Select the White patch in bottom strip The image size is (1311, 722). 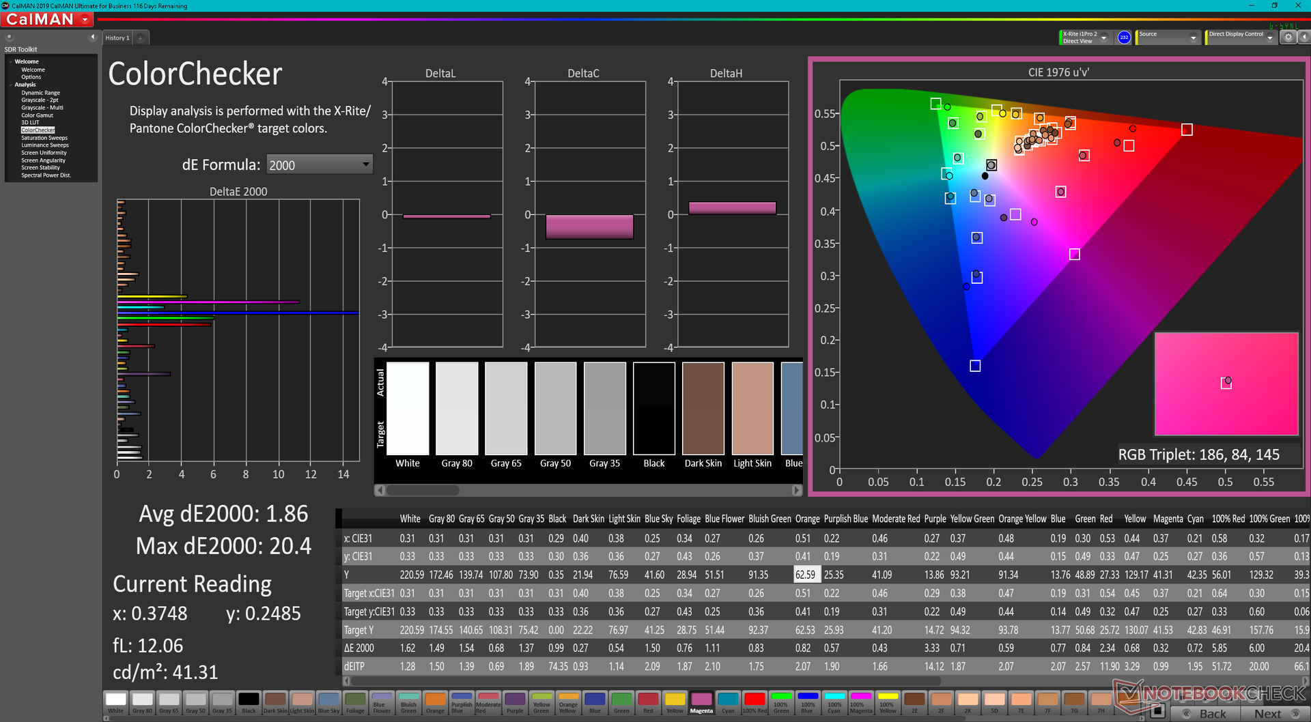click(116, 702)
